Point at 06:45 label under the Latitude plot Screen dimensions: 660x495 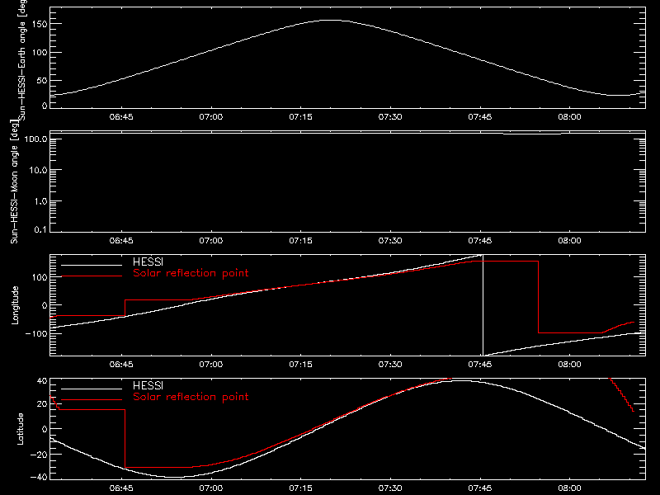121,488
